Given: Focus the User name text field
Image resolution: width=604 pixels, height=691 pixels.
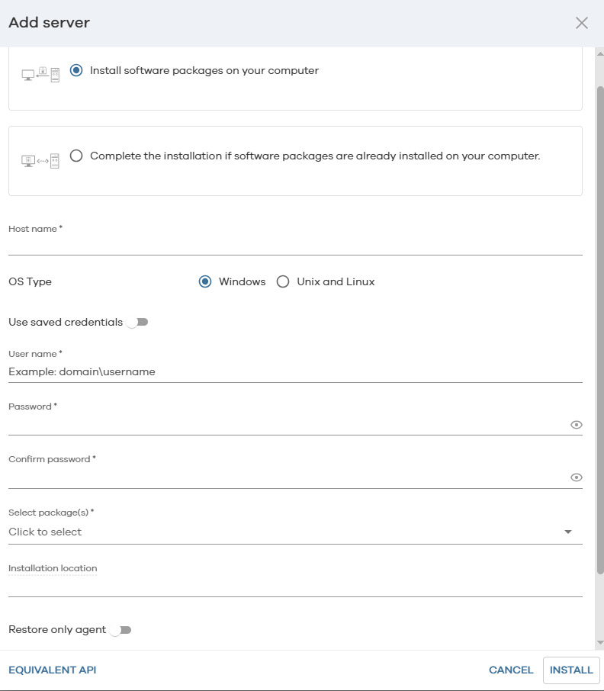Looking at the screenshot, I should click(x=295, y=372).
